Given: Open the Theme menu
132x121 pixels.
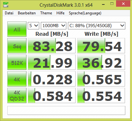Looking at the screenshot, I should [x=46, y=13].
